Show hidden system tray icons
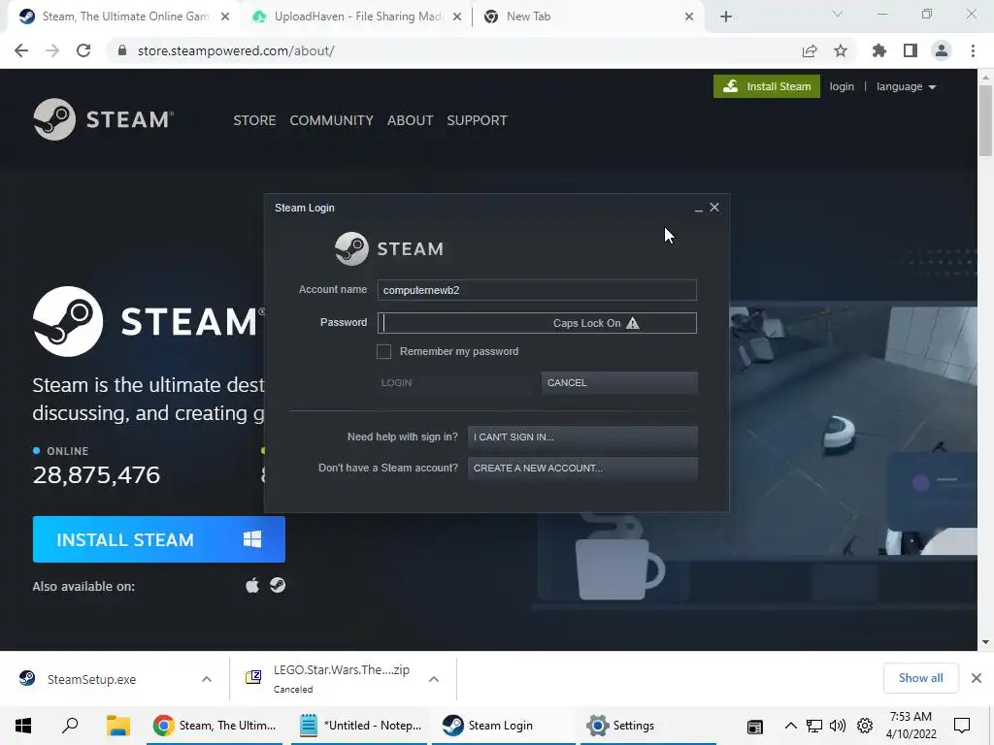994x745 pixels. pos(790,726)
